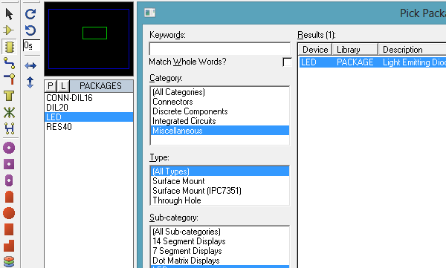This screenshot has width=446, height=268.
Task: Select the Track mode routing icon
Action: coord(9,63)
